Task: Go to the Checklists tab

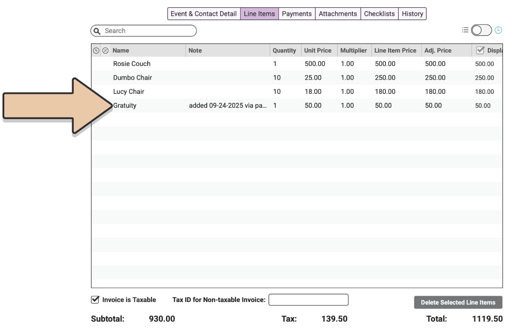Action: click(379, 14)
